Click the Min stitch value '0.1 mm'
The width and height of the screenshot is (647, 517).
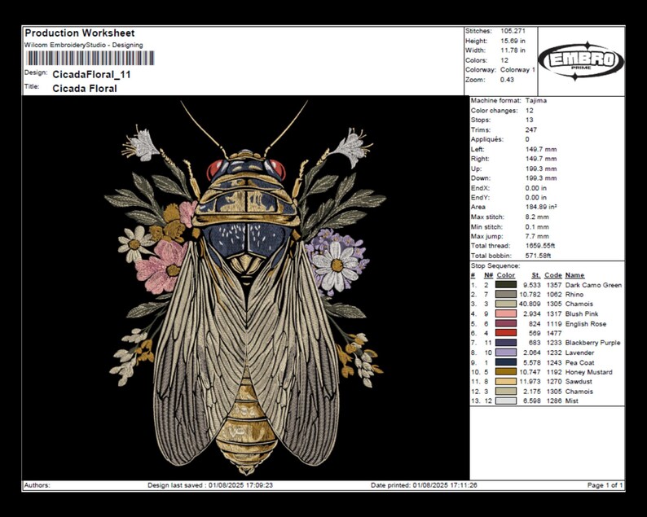click(537, 227)
